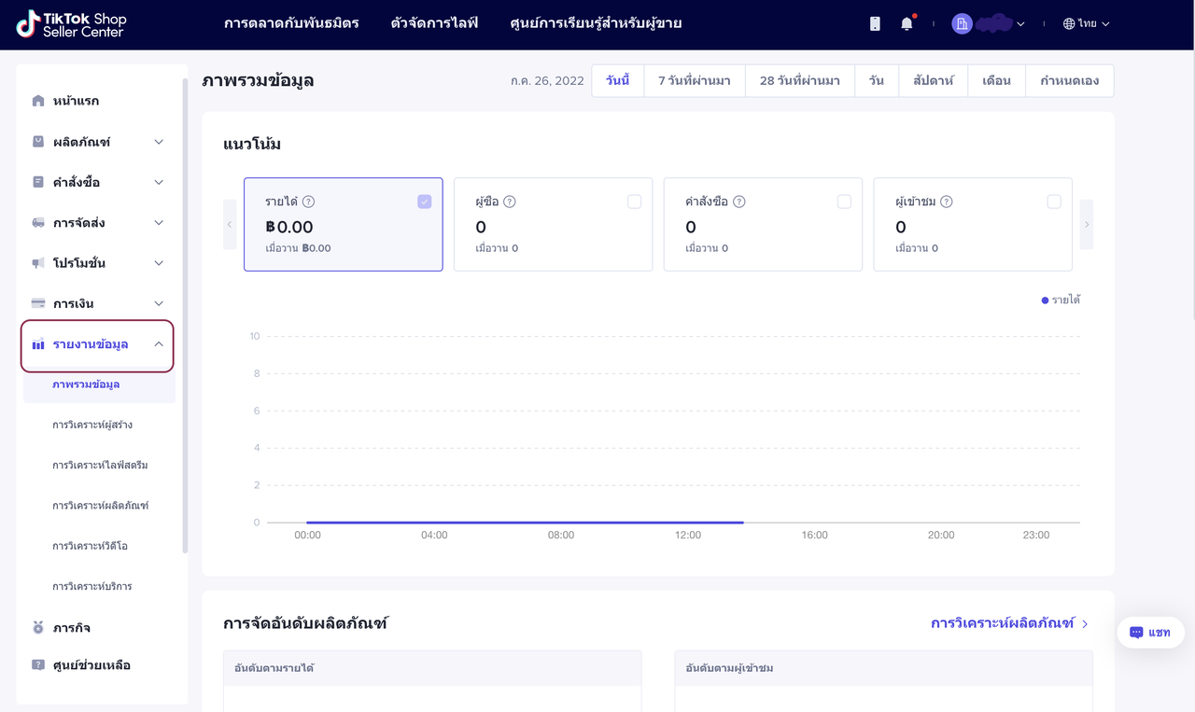Enable the ผู้ซื้อ metric checkbox

click(634, 202)
